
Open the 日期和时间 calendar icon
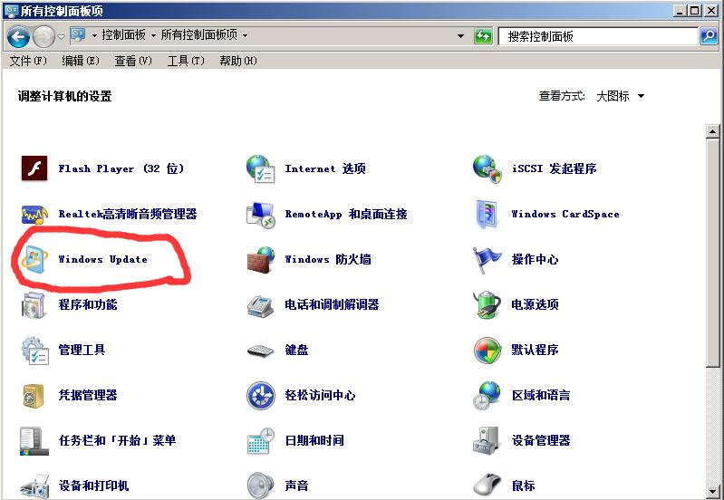[260, 441]
